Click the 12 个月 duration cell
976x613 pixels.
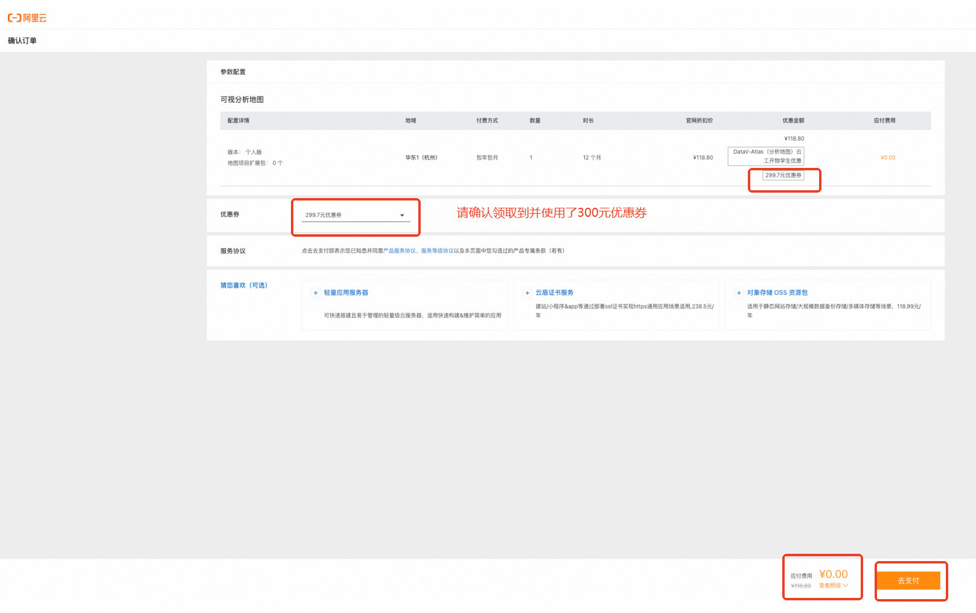point(592,158)
